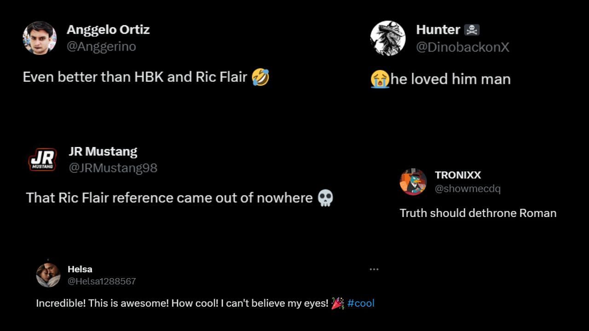Open the @Helsa1288567 handle
The height and width of the screenshot is (331, 589).
coord(102,281)
